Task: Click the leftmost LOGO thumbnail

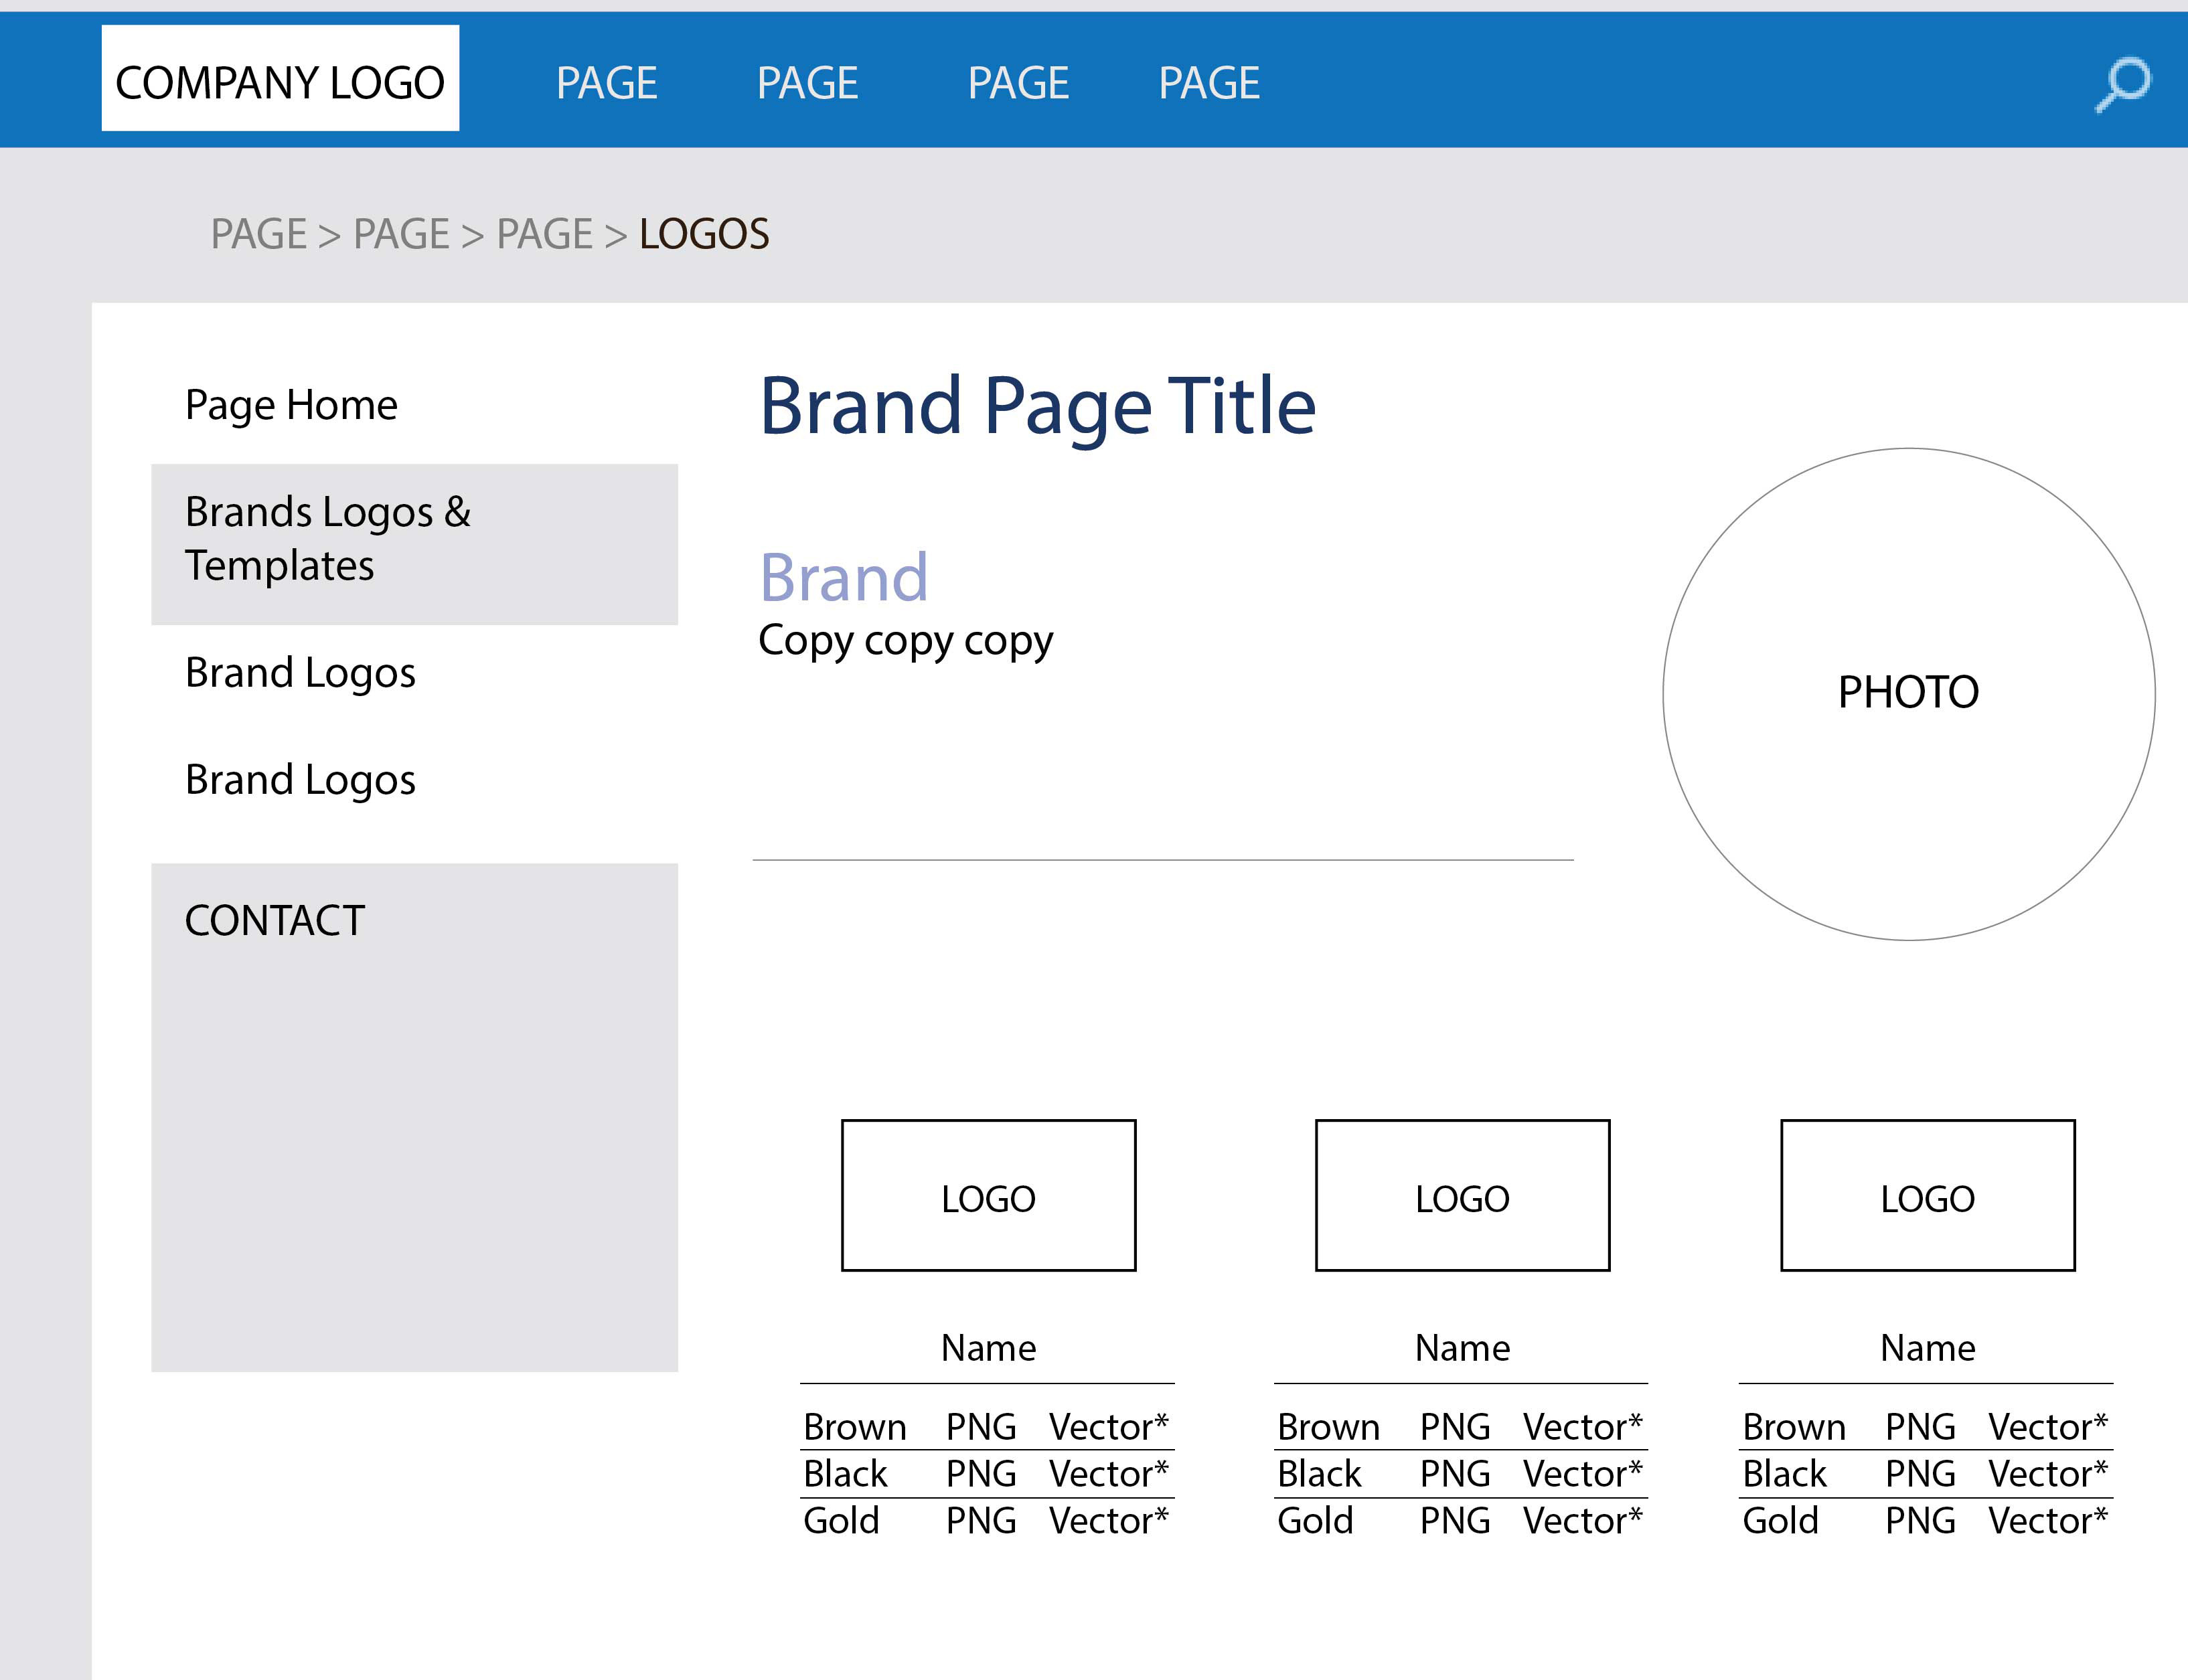Action: click(x=988, y=1196)
